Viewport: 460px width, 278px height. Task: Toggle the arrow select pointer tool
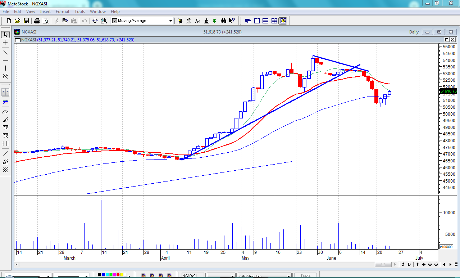(5, 35)
